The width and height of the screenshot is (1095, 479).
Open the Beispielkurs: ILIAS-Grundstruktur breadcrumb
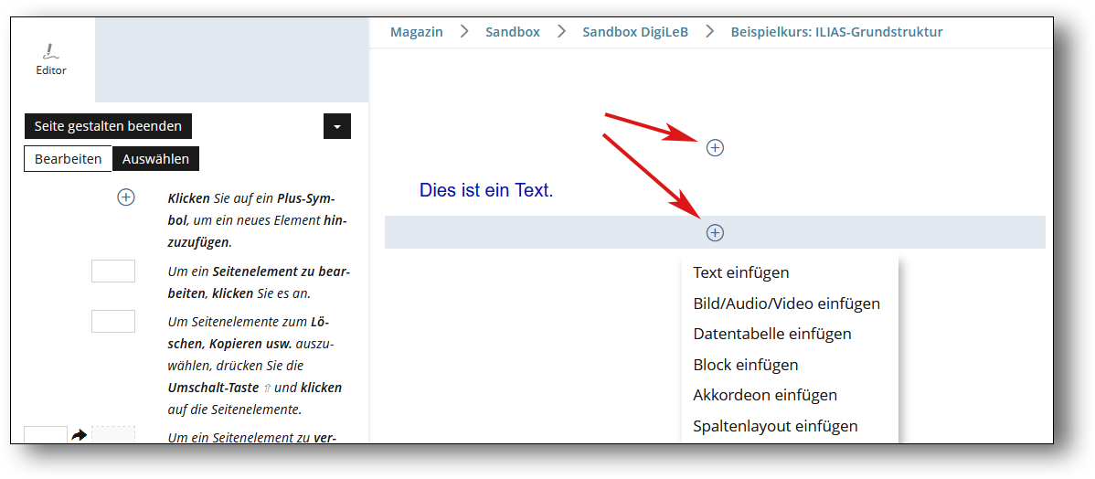(x=836, y=32)
